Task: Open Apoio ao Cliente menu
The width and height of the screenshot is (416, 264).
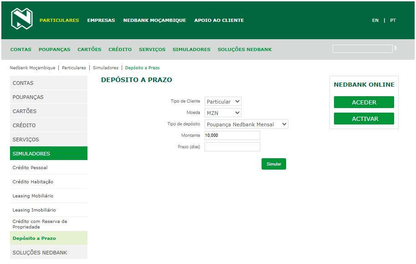Action: point(219,20)
